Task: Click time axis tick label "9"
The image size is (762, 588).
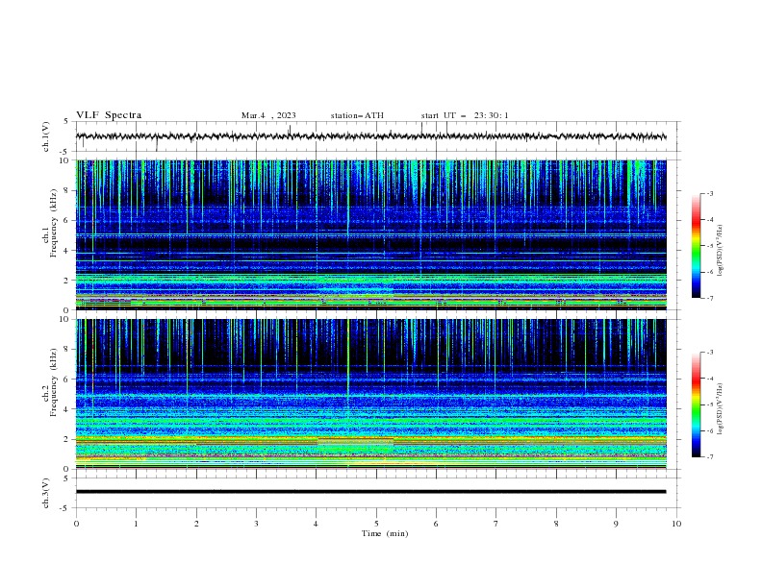Action: coord(616,524)
